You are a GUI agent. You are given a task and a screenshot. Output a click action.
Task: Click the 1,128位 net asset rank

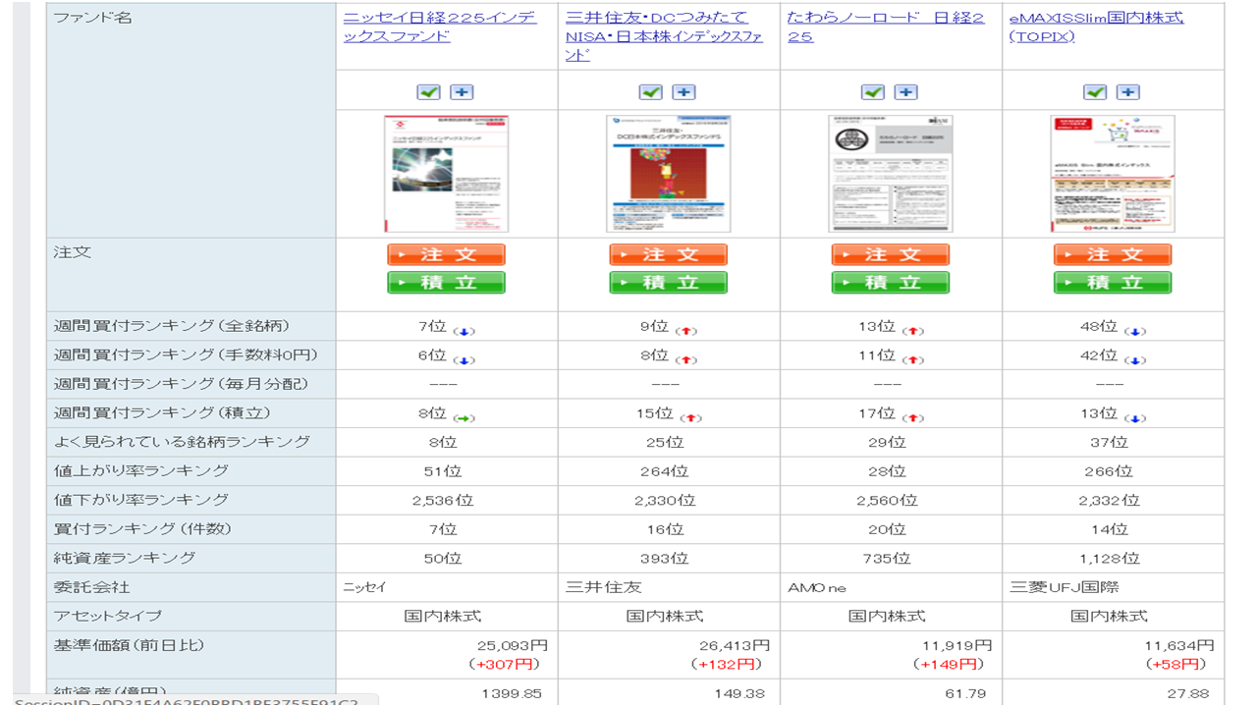pos(1110,558)
